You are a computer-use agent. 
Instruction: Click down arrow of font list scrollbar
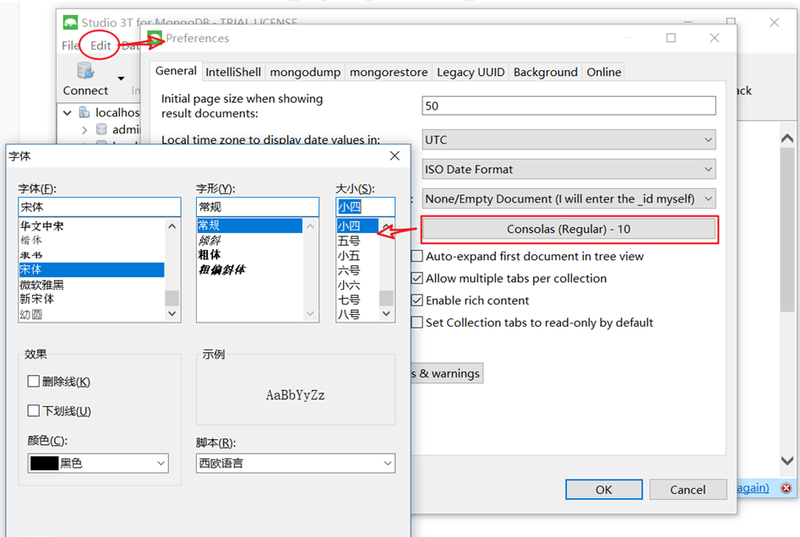pos(172,313)
